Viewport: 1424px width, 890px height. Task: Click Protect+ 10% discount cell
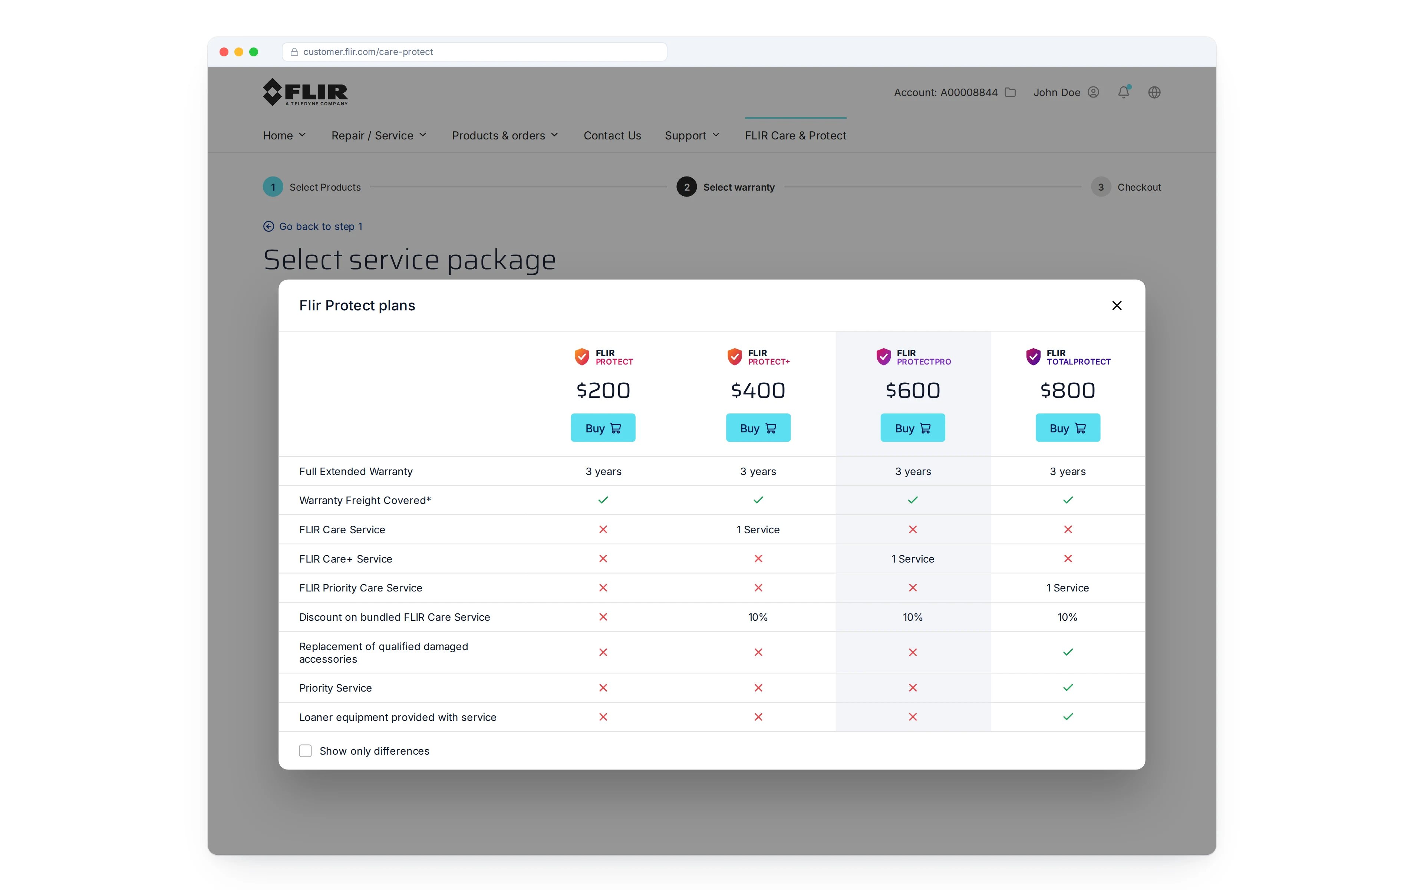click(x=758, y=617)
